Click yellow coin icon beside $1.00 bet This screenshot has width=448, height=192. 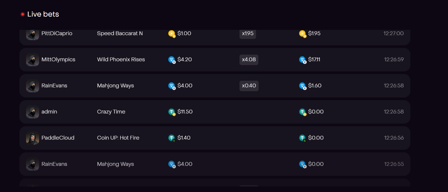[x=172, y=34]
